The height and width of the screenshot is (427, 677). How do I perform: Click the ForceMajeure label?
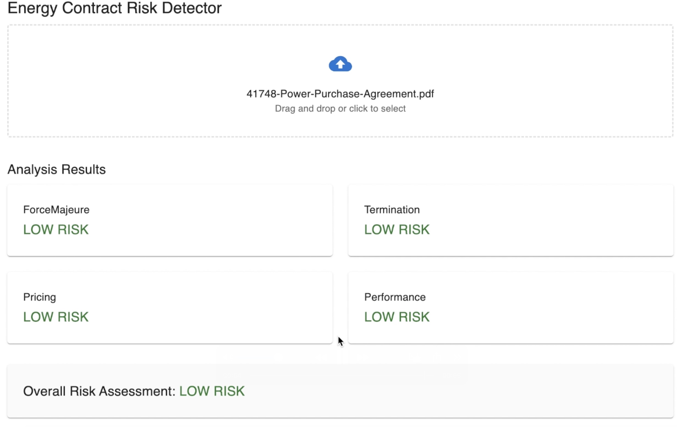56,210
